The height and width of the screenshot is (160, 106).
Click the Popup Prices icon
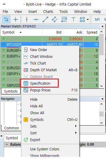26,90
